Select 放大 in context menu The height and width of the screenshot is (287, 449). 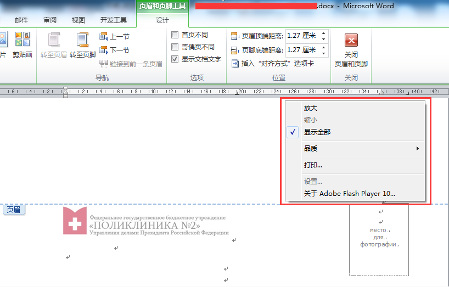click(x=311, y=108)
